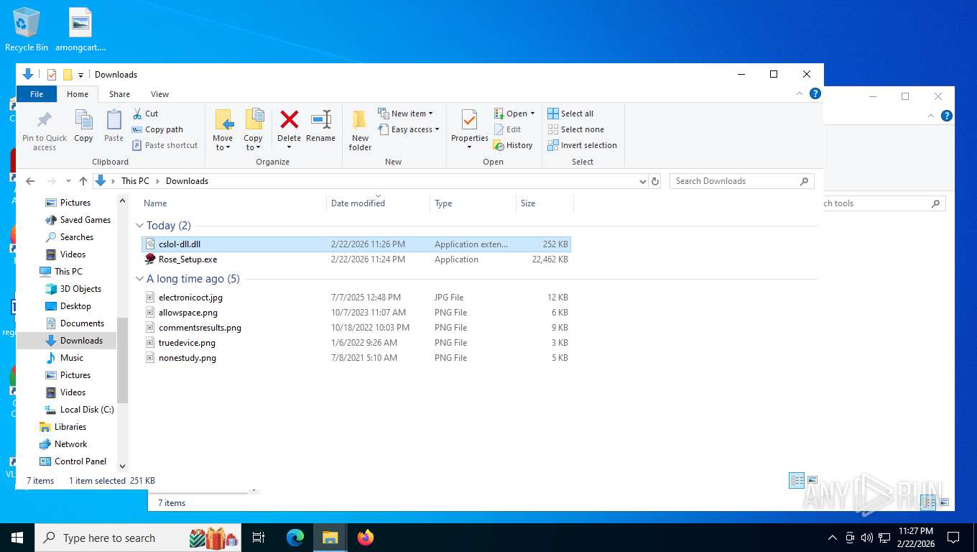This screenshot has height=552, width=977.
Task: Sort by the Name column header
Action: tap(233, 203)
